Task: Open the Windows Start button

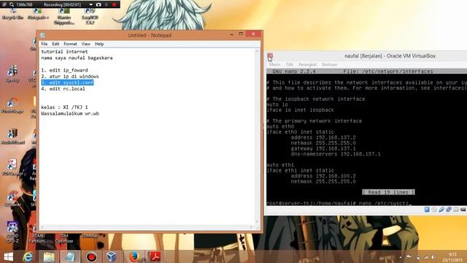Action: (8, 256)
